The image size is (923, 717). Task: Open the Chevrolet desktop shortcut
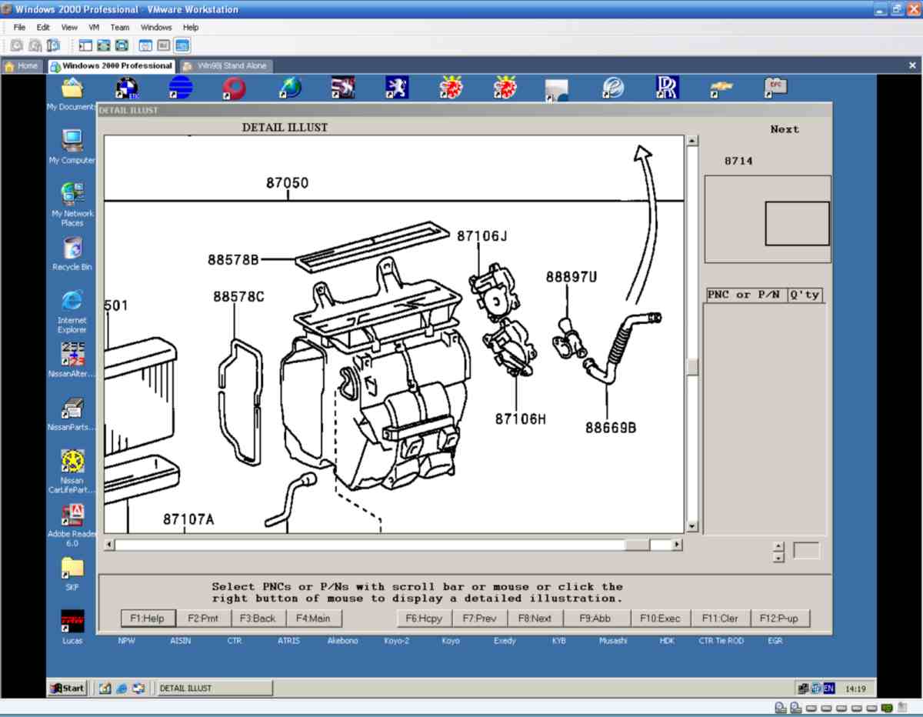(x=721, y=88)
